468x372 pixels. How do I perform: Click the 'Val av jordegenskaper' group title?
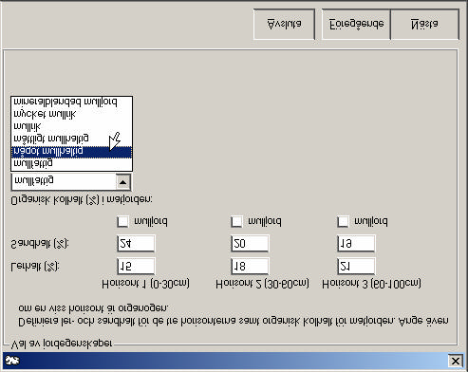(62, 344)
